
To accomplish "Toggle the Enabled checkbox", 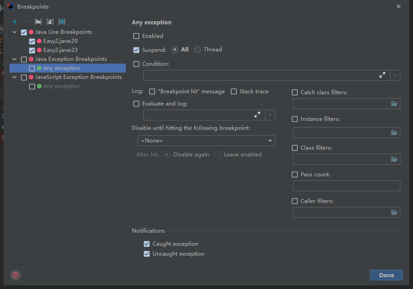I will point(136,36).
